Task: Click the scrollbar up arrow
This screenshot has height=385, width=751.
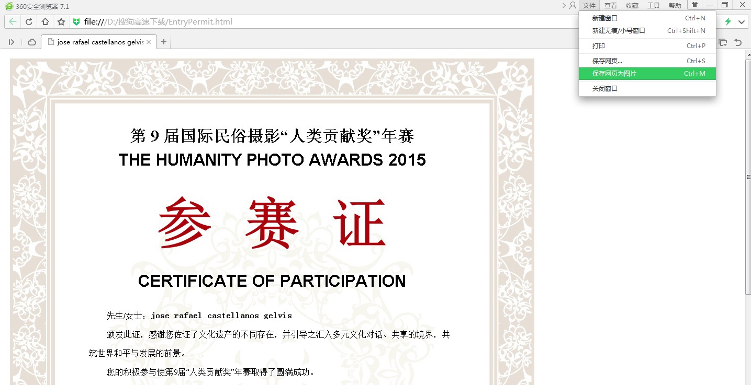Action: pyautogui.click(x=748, y=54)
